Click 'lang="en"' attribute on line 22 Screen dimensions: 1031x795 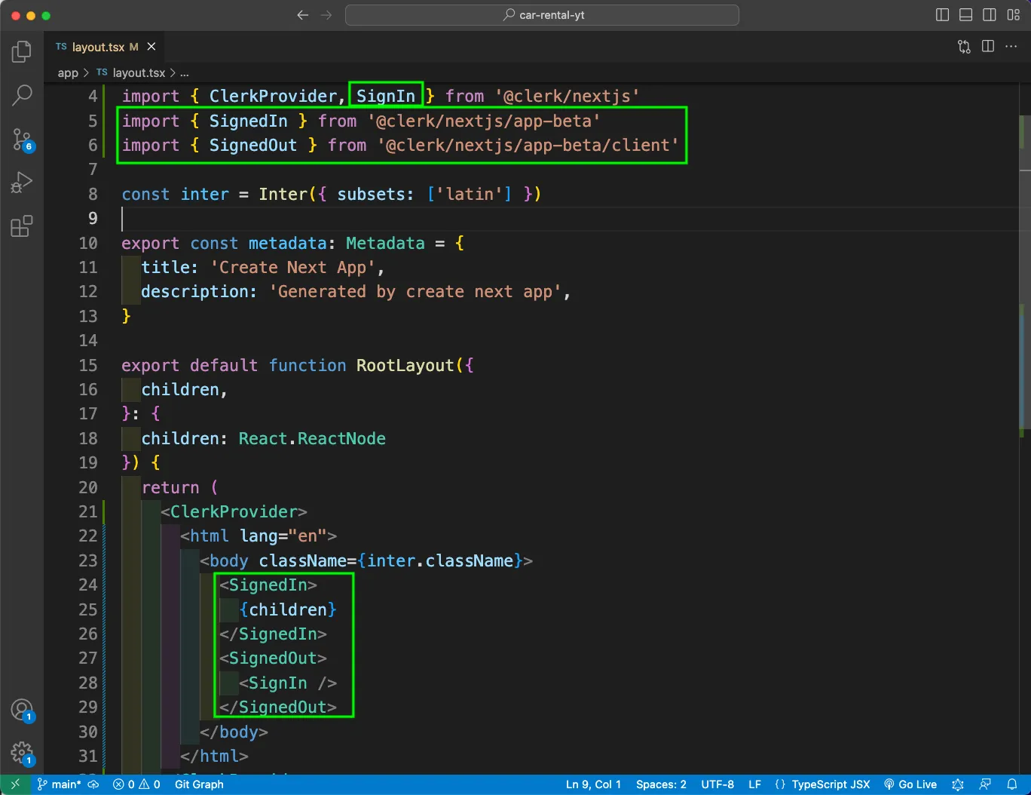coord(283,536)
